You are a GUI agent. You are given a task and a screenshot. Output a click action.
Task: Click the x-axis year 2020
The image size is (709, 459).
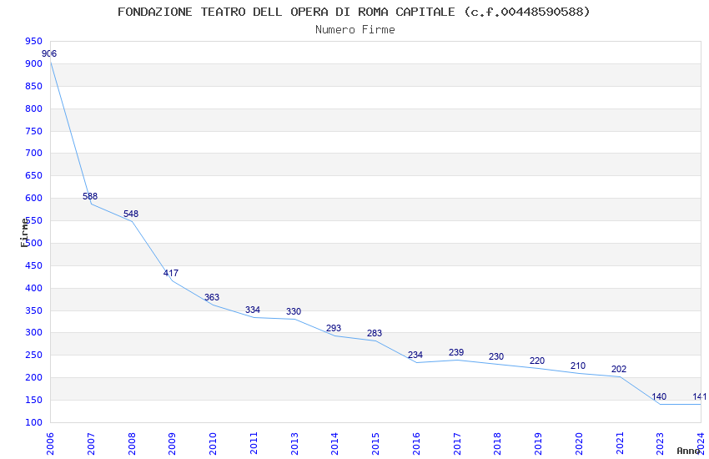[579, 444]
